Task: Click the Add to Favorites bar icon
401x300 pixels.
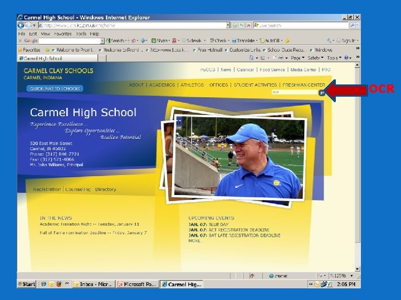Action: coord(47,50)
